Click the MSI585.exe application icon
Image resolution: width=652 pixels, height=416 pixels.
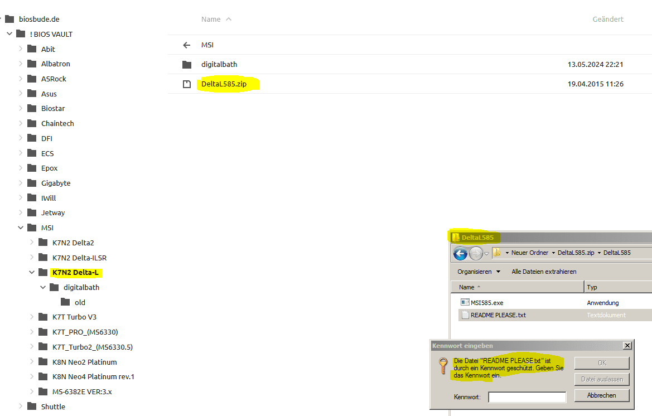(465, 303)
